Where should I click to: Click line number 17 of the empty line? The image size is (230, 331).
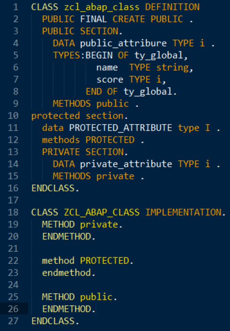pyautogui.click(x=13, y=200)
